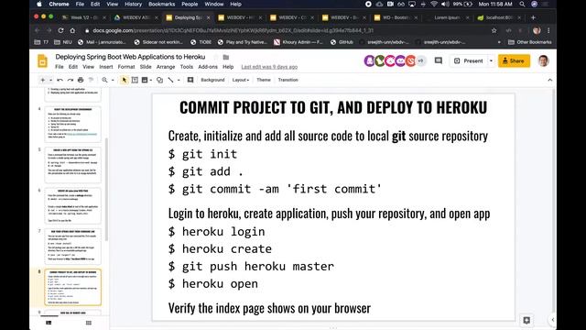Open the Google account avatar in Slides

click(x=543, y=60)
